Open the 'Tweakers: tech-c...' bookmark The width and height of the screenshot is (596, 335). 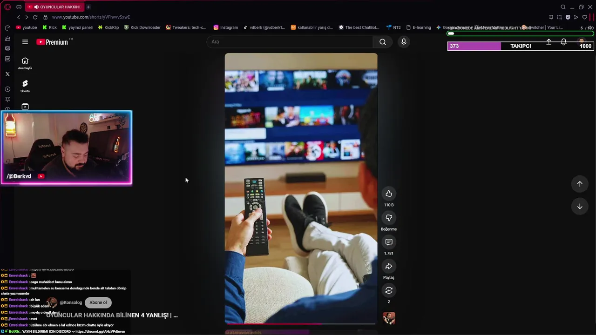click(186, 27)
